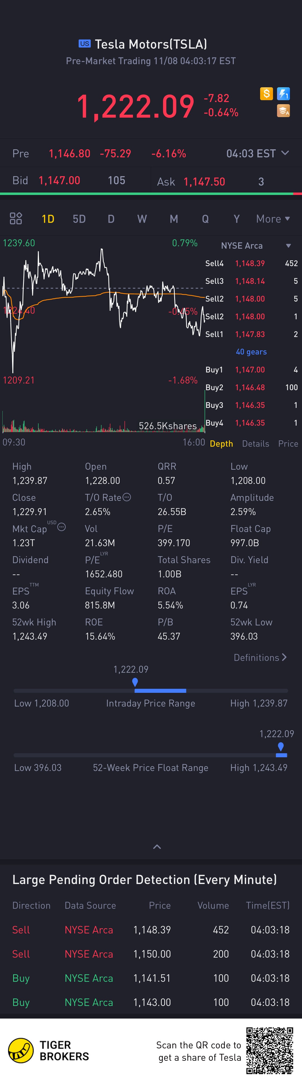The image size is (302, 1083).
Task: Tap the T/O Rate info bubble icon
Action: click(127, 497)
